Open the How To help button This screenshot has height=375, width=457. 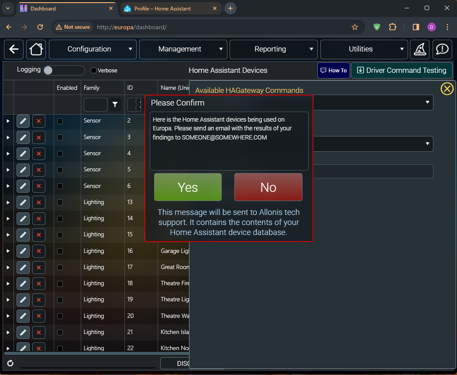tap(333, 71)
